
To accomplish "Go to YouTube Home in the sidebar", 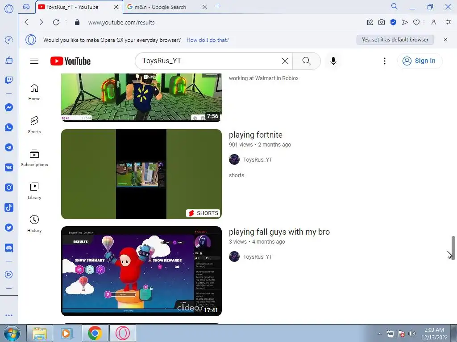I will click(34, 93).
